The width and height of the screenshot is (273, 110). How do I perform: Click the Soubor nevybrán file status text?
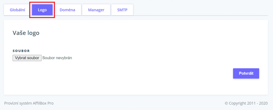pos(57,58)
